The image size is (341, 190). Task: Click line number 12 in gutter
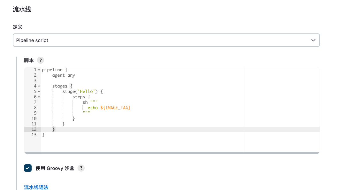[34, 129]
